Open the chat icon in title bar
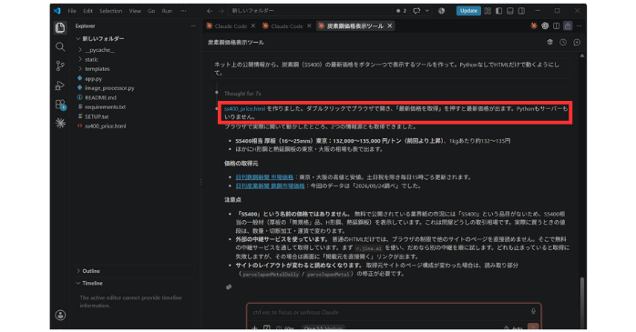Viewport: 636px width, 332px height. point(416,11)
